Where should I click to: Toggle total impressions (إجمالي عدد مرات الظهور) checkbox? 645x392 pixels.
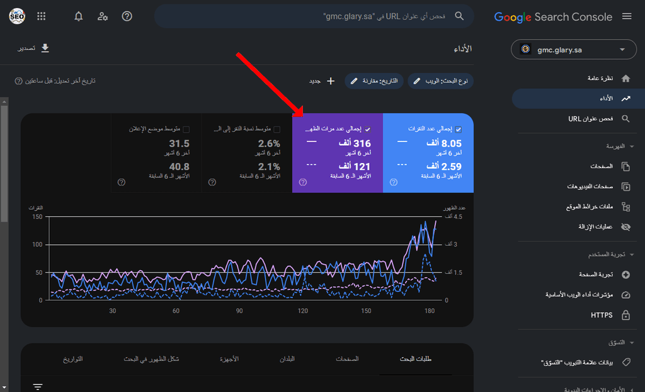(x=367, y=130)
